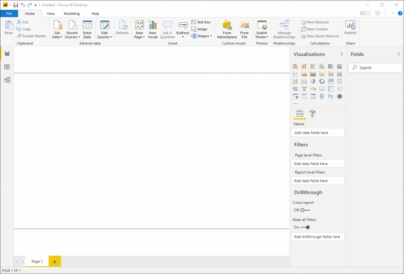The image size is (404, 274).
Task: Select the Clustered bar chart visualization
Action: (313, 66)
